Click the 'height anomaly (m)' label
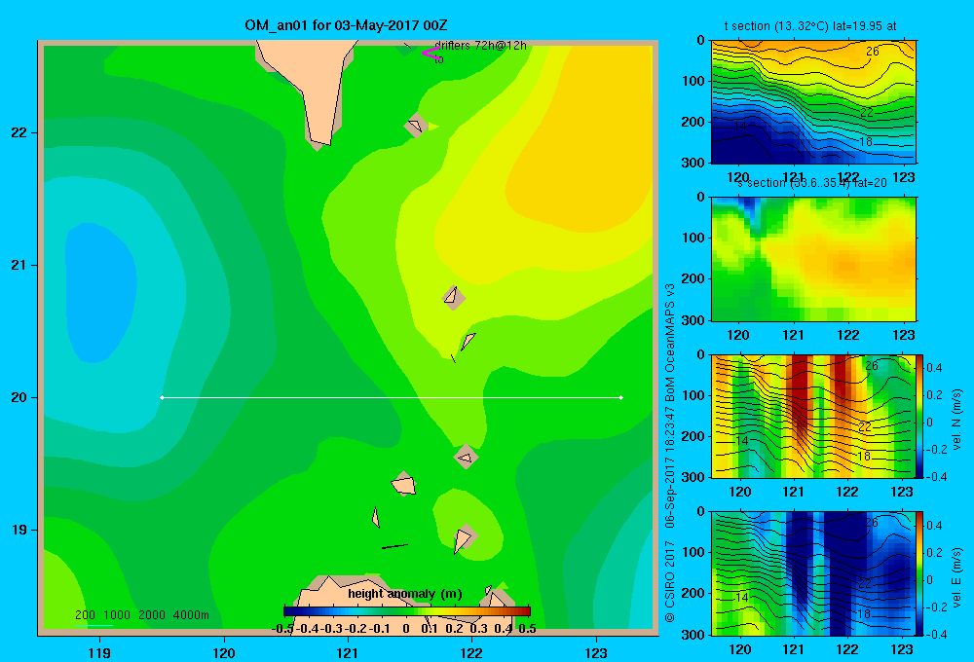Screen dimensions: 974x662 tap(405, 594)
